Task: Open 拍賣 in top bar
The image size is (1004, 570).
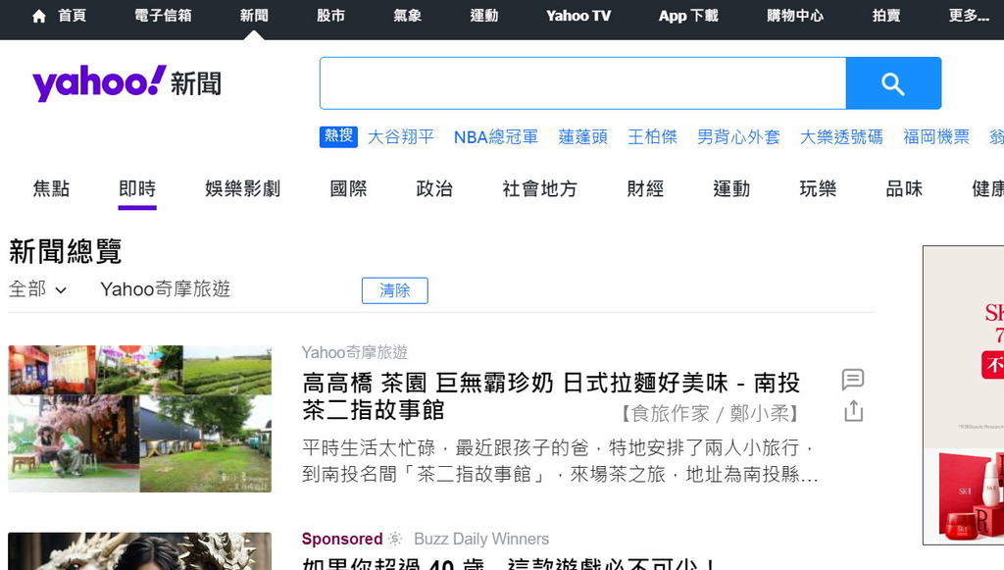Action: (886, 16)
